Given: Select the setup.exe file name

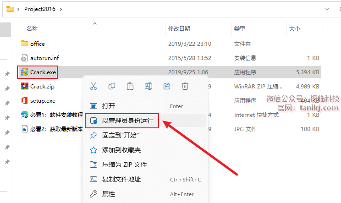Looking at the screenshot, I should point(43,101).
